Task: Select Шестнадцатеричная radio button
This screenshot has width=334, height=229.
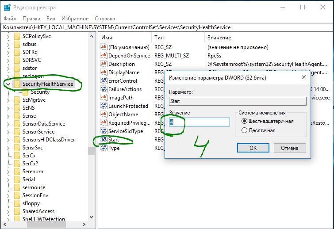Action: 244,121
